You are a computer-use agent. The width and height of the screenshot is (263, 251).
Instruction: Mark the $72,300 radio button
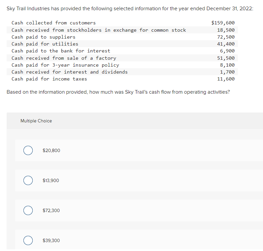[28, 210]
